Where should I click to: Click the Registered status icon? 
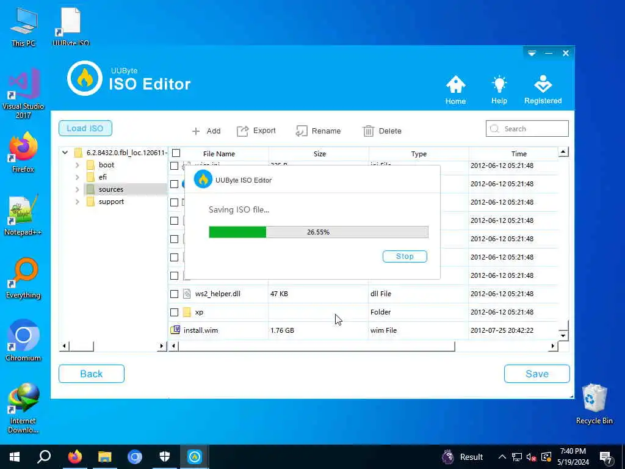click(543, 90)
